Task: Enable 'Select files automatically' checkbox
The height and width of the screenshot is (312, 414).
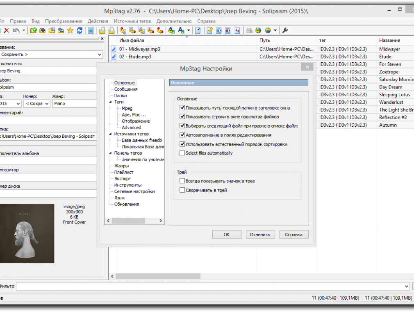Action: tap(182, 153)
